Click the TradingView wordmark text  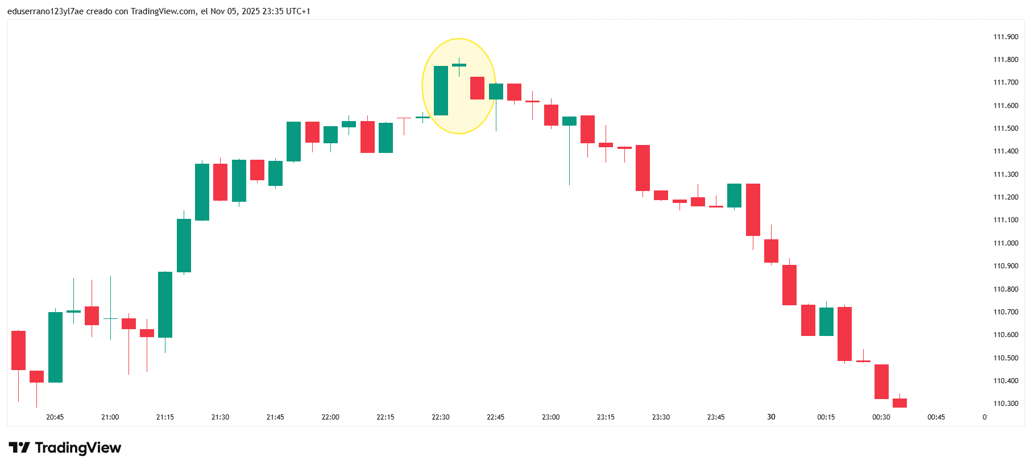click(78, 448)
